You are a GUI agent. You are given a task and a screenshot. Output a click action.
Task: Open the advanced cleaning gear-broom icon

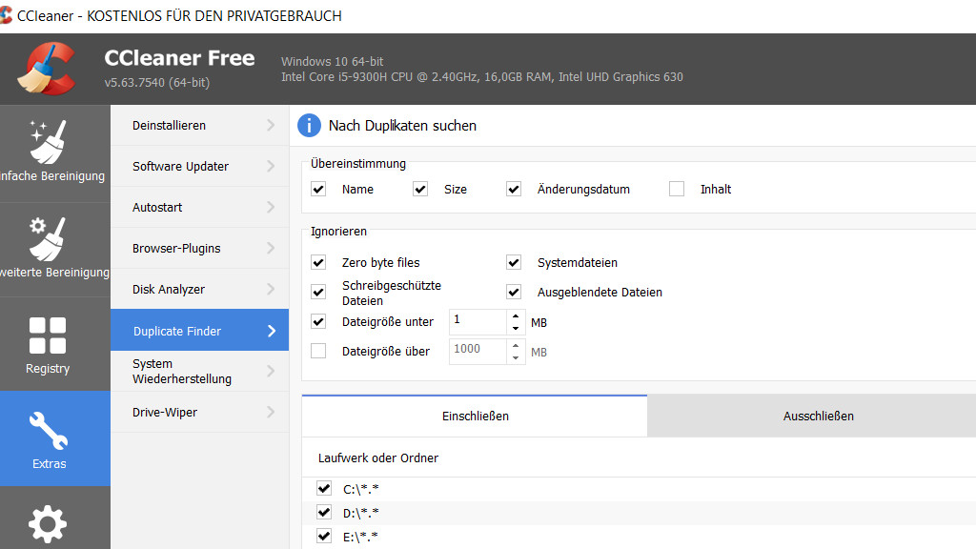[48, 238]
